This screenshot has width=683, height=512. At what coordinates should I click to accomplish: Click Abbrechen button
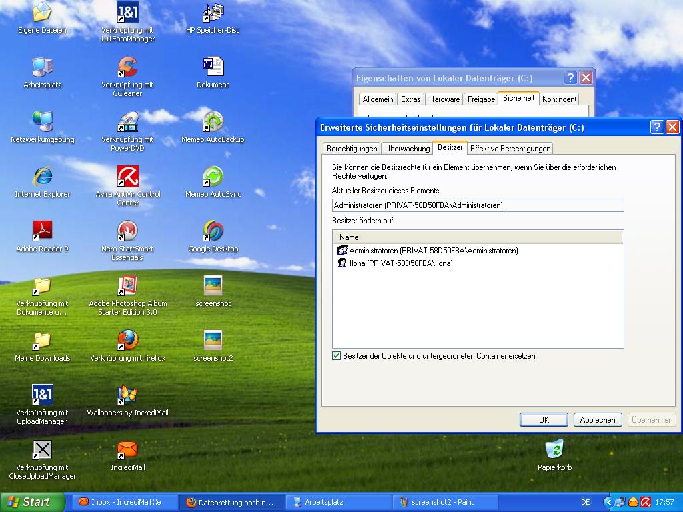pyautogui.click(x=598, y=420)
